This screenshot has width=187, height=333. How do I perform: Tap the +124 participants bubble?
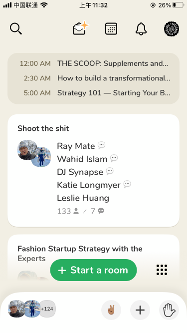[x=47, y=309]
